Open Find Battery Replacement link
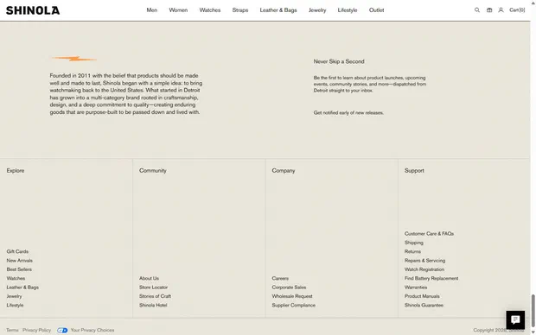Viewport: 536px width, 335px height. coord(431,278)
